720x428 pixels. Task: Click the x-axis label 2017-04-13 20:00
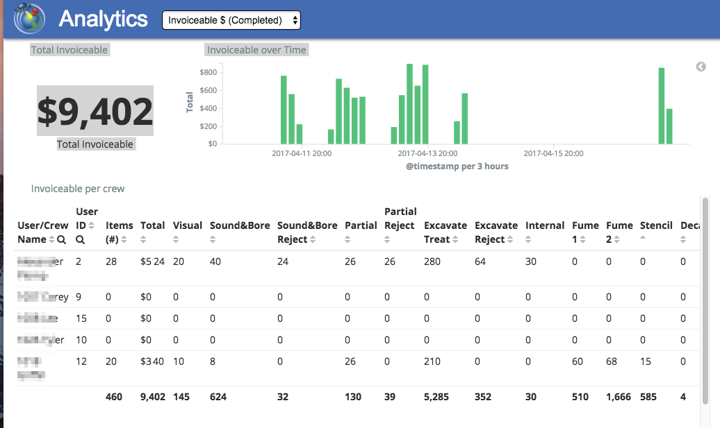427,153
